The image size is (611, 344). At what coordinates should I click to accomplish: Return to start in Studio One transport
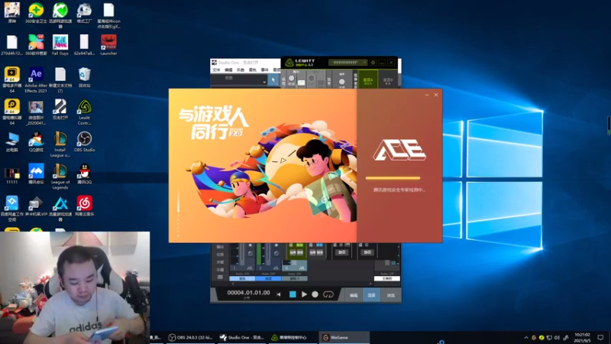(279, 294)
